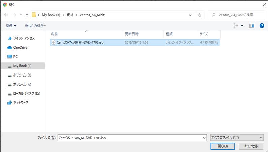Open the view options dropdown arrow
Screen dimensions: 268x152
(242, 26)
